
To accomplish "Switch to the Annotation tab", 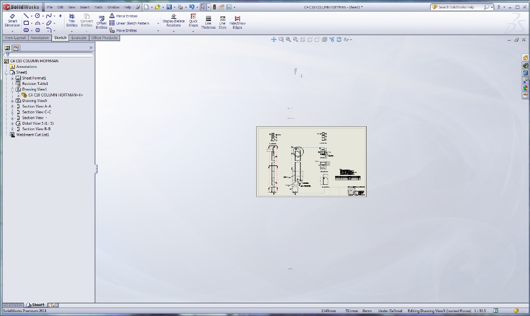I will point(40,38).
